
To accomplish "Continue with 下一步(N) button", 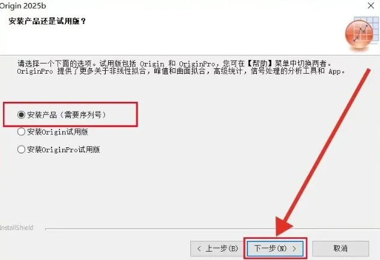I will click(276, 249).
